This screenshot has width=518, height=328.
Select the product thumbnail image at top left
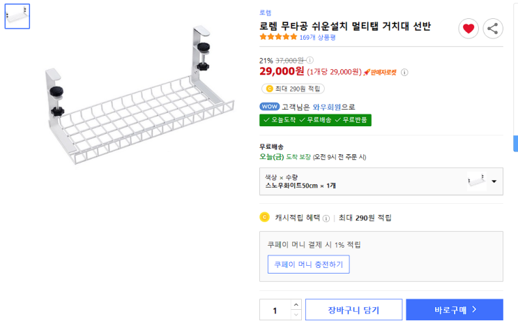[x=17, y=16]
